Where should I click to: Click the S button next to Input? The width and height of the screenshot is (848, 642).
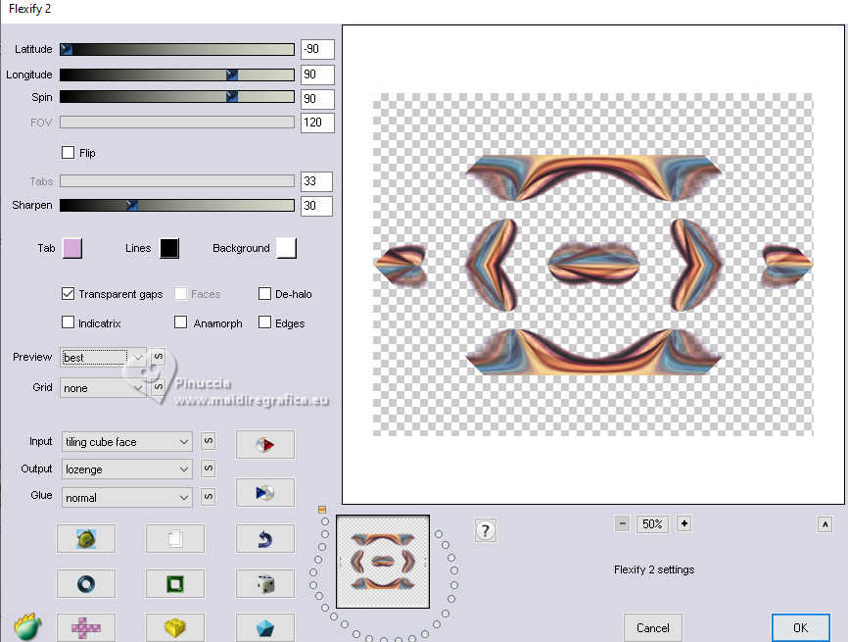coord(209,441)
